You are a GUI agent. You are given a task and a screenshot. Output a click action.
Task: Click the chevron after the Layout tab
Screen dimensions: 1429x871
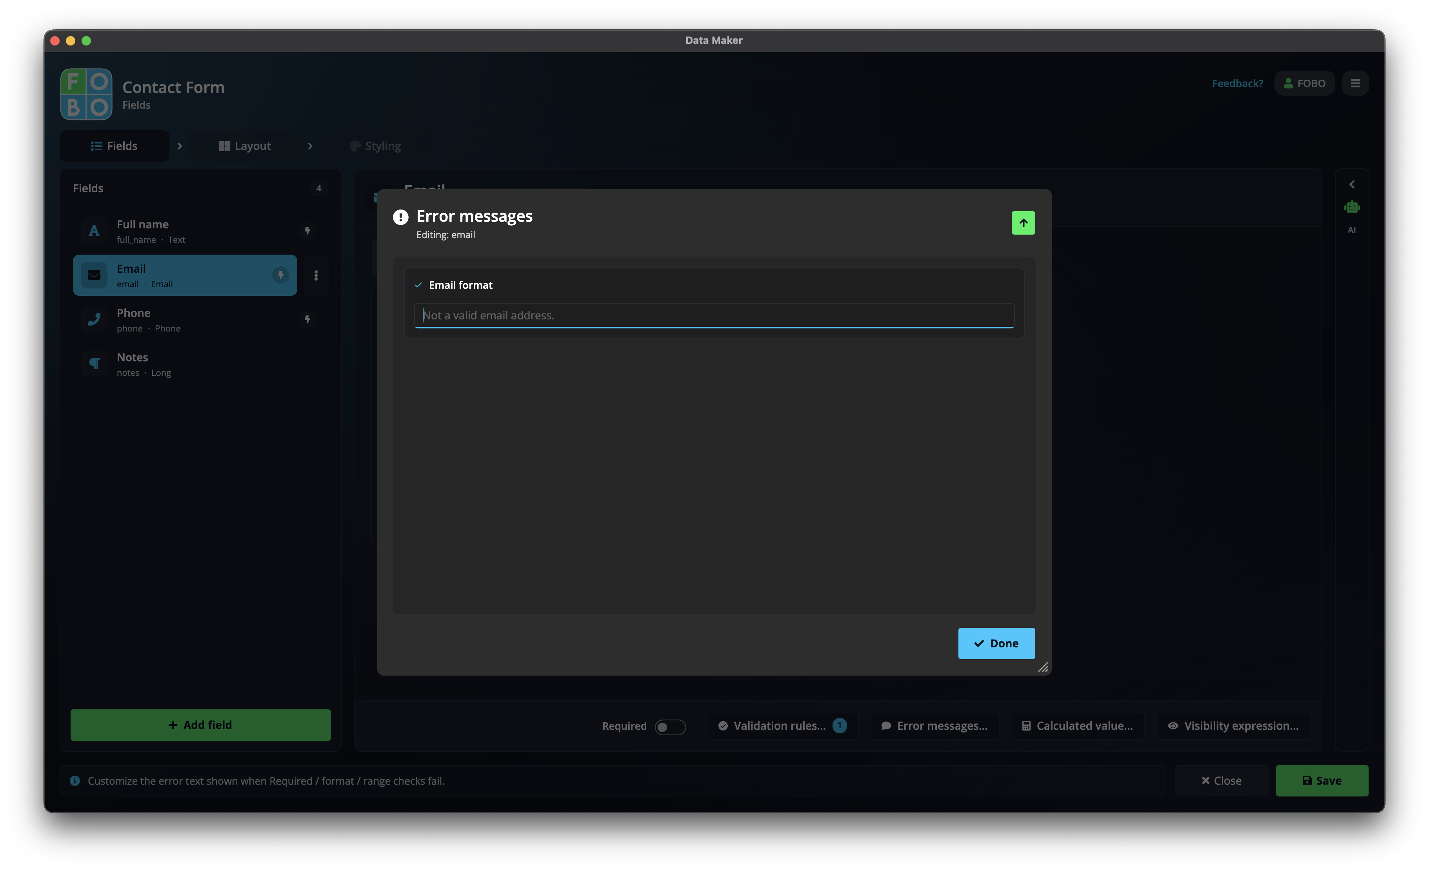[310, 146]
